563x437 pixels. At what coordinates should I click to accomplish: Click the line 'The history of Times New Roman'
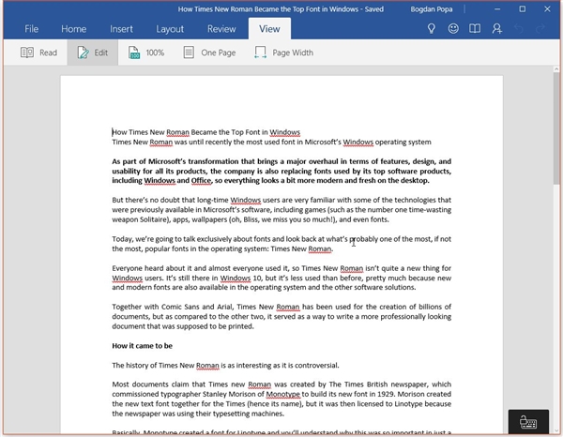tap(225, 365)
